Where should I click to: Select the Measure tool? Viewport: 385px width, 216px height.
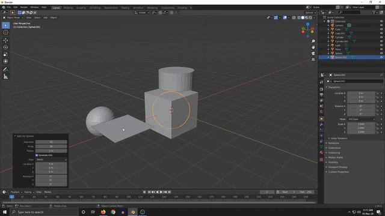5,77
